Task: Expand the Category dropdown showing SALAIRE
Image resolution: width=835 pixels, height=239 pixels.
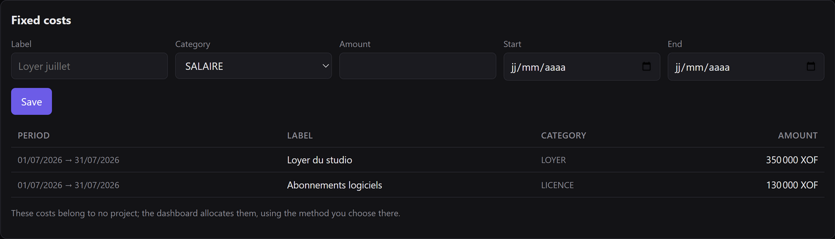Action: (x=253, y=66)
